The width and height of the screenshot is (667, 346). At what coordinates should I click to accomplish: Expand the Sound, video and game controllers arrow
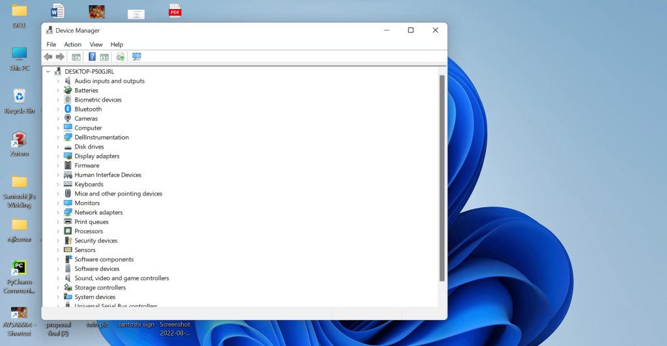(58, 278)
